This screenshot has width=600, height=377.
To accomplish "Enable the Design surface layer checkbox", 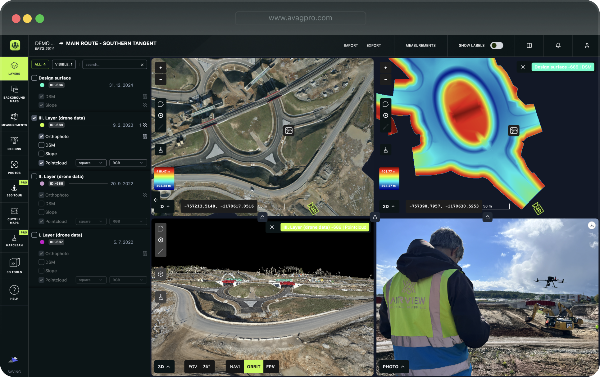I will click(34, 78).
